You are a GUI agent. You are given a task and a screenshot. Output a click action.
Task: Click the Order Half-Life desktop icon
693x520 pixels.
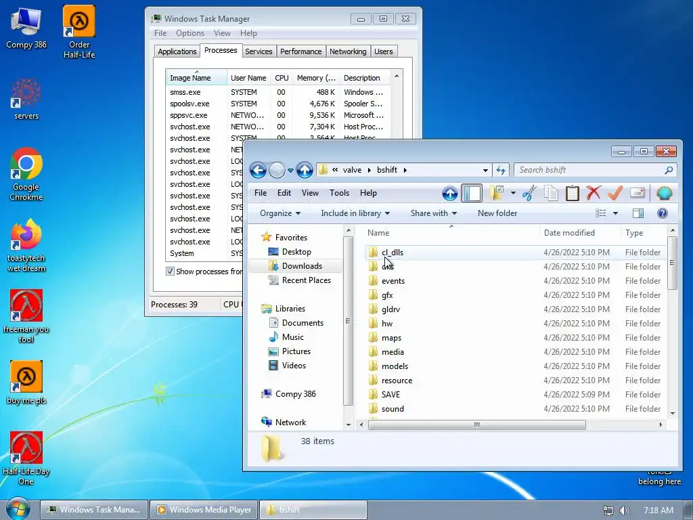point(79,32)
